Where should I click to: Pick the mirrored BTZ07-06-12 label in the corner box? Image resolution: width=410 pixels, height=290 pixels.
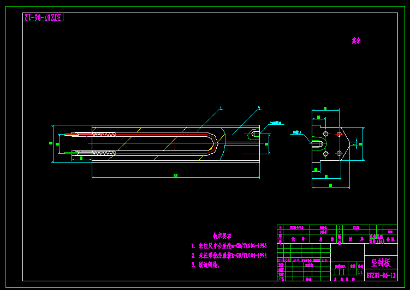tap(43, 17)
